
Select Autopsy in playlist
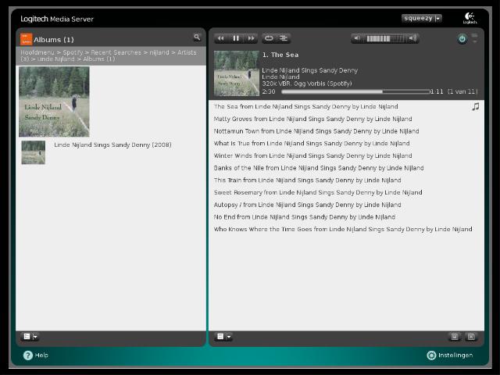(307, 205)
